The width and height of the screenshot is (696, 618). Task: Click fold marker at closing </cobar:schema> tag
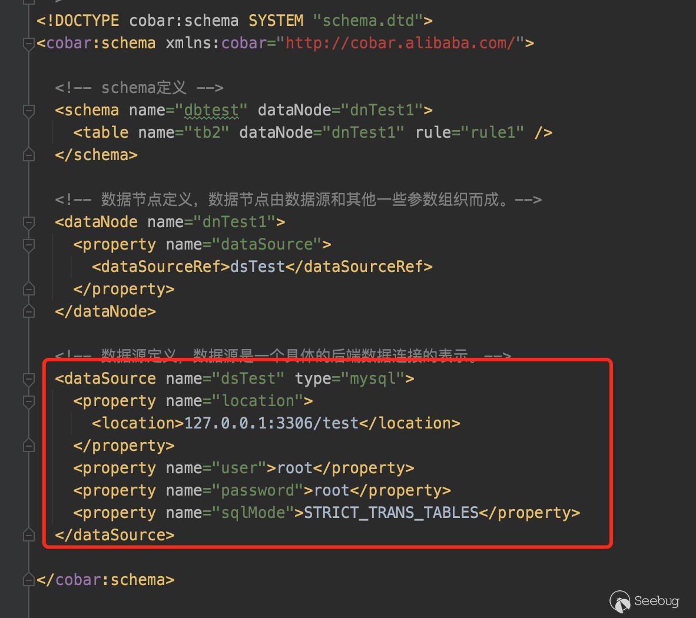(28, 580)
